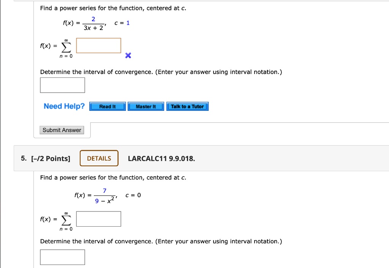This screenshot has width=389, height=268.
Task: Click the second interval of convergence answer box
Action: pos(62,257)
